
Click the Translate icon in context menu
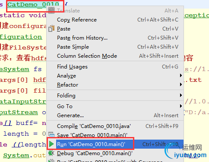point(51,10)
